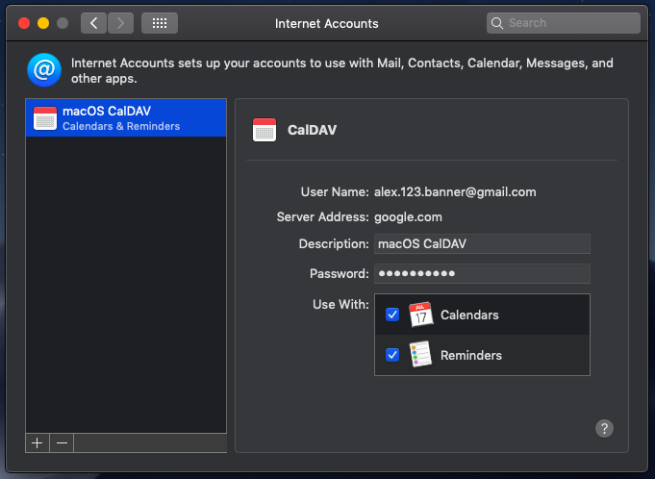Go forward with the right chevron button
655x479 pixels.
[121, 23]
